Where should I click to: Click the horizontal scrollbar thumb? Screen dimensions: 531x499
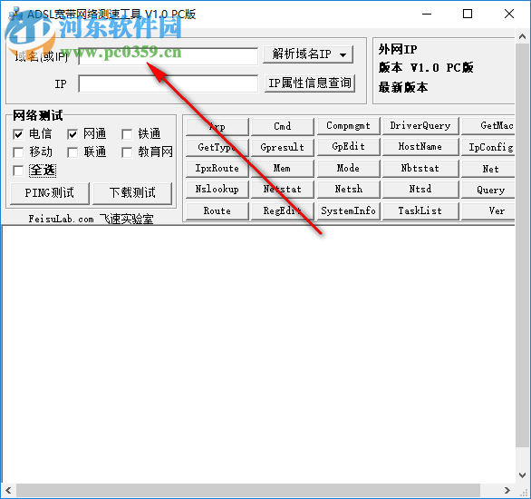(248, 490)
